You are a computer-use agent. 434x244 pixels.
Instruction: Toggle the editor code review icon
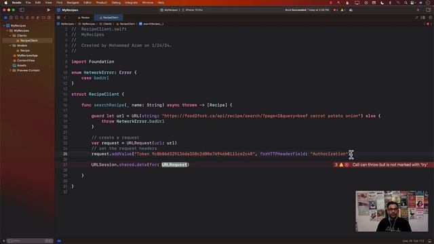[x=416, y=18]
